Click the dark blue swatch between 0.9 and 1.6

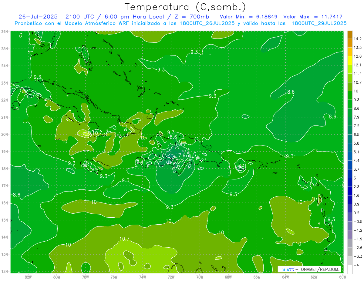[350, 200]
